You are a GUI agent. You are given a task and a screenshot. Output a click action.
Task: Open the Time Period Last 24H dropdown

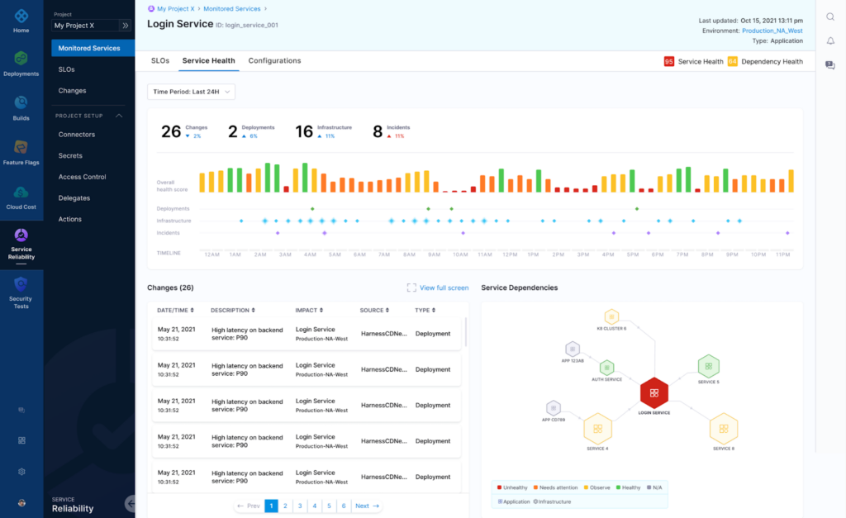pos(191,92)
